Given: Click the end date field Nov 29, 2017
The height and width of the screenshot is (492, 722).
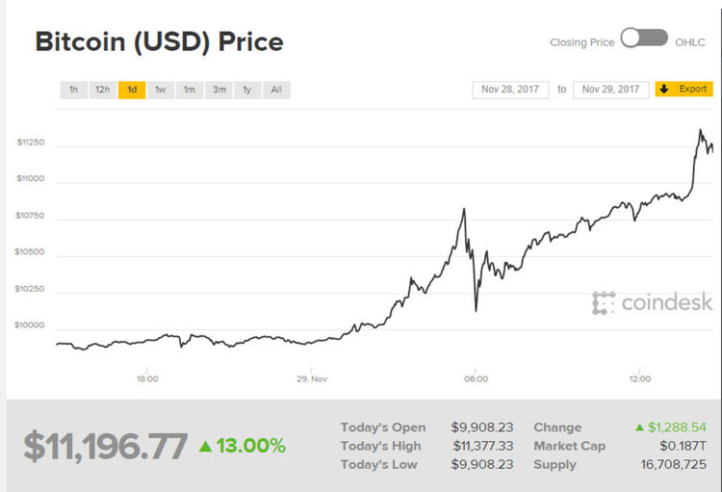Looking at the screenshot, I should (610, 90).
